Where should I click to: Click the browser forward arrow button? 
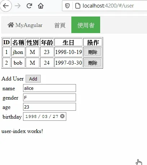18,6
